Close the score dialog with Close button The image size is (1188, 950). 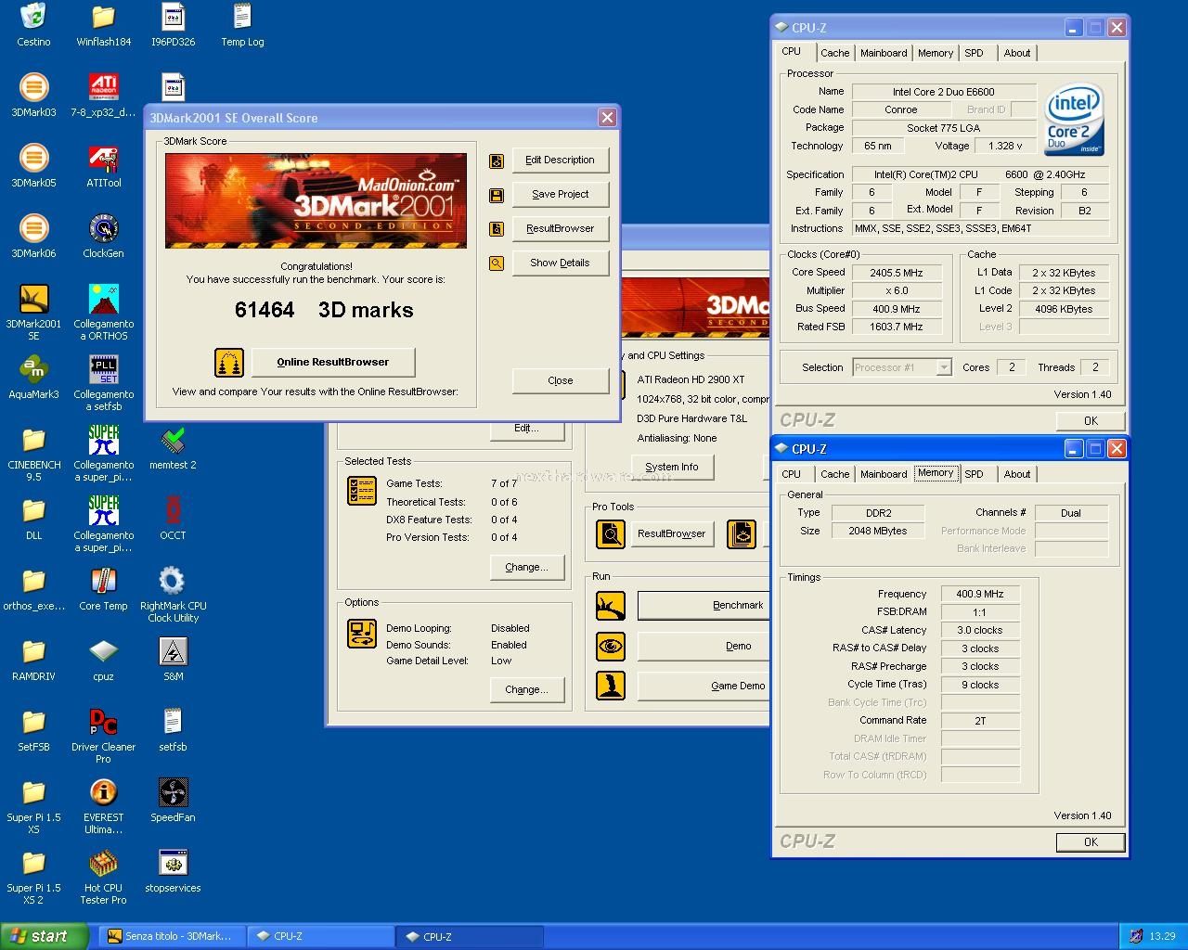coord(561,380)
